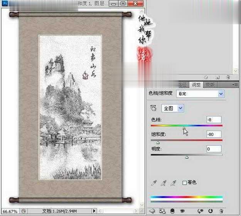241x216 pixels.
Task: Click the 明度 value field showing 0
Action: click(214, 149)
